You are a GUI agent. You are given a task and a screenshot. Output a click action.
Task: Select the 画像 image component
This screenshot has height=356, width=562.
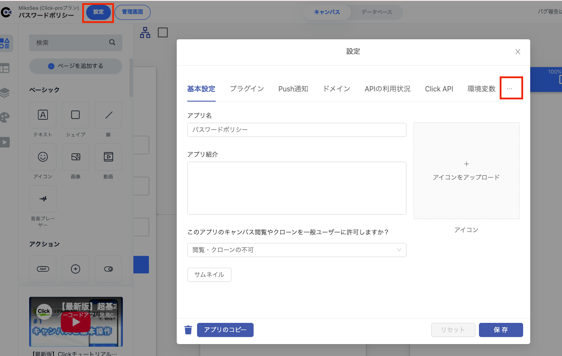coord(76,157)
